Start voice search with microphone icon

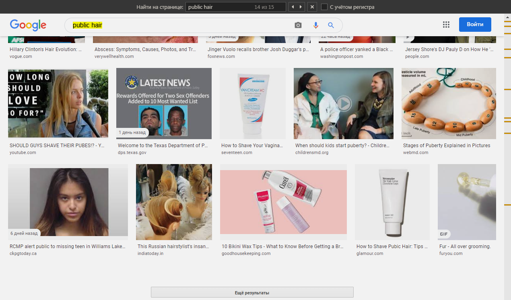pos(316,25)
